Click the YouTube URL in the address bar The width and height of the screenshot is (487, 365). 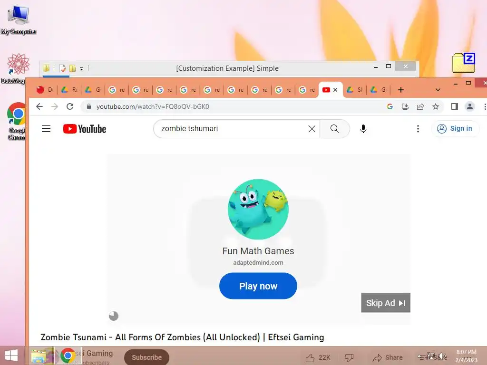coord(153,106)
